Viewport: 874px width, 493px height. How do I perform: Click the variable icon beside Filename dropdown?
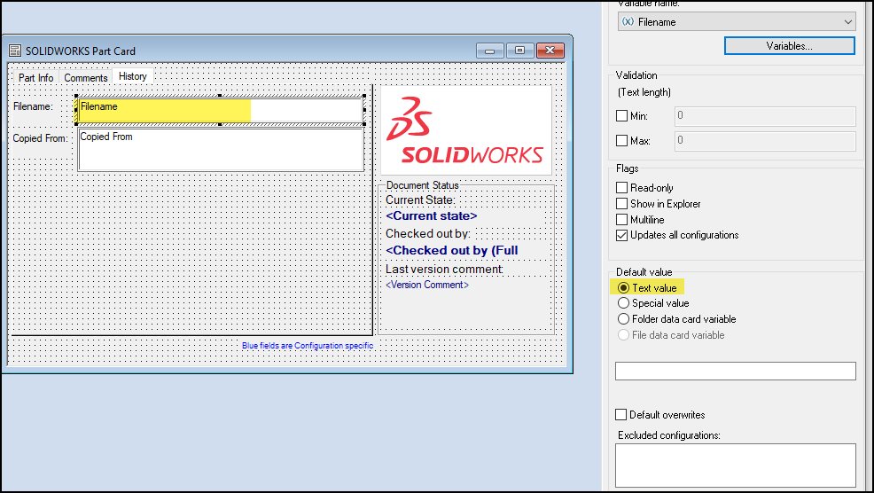627,21
